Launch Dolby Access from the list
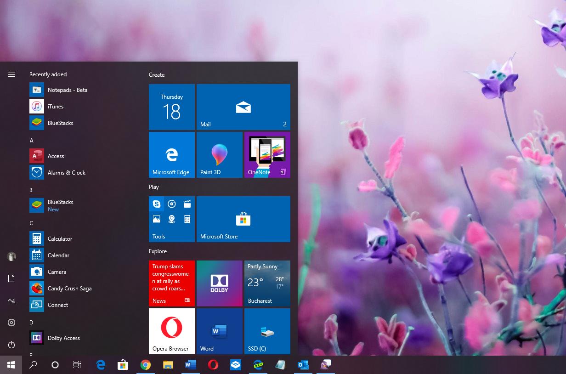 (83, 338)
